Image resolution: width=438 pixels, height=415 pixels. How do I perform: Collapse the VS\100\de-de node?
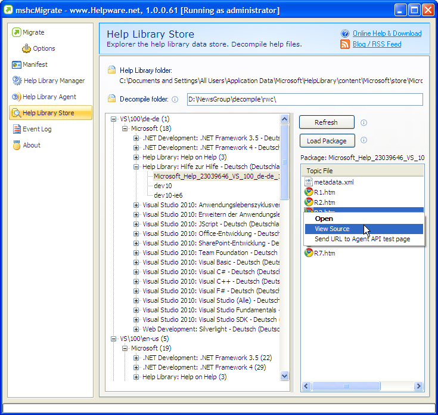[x=113, y=119]
